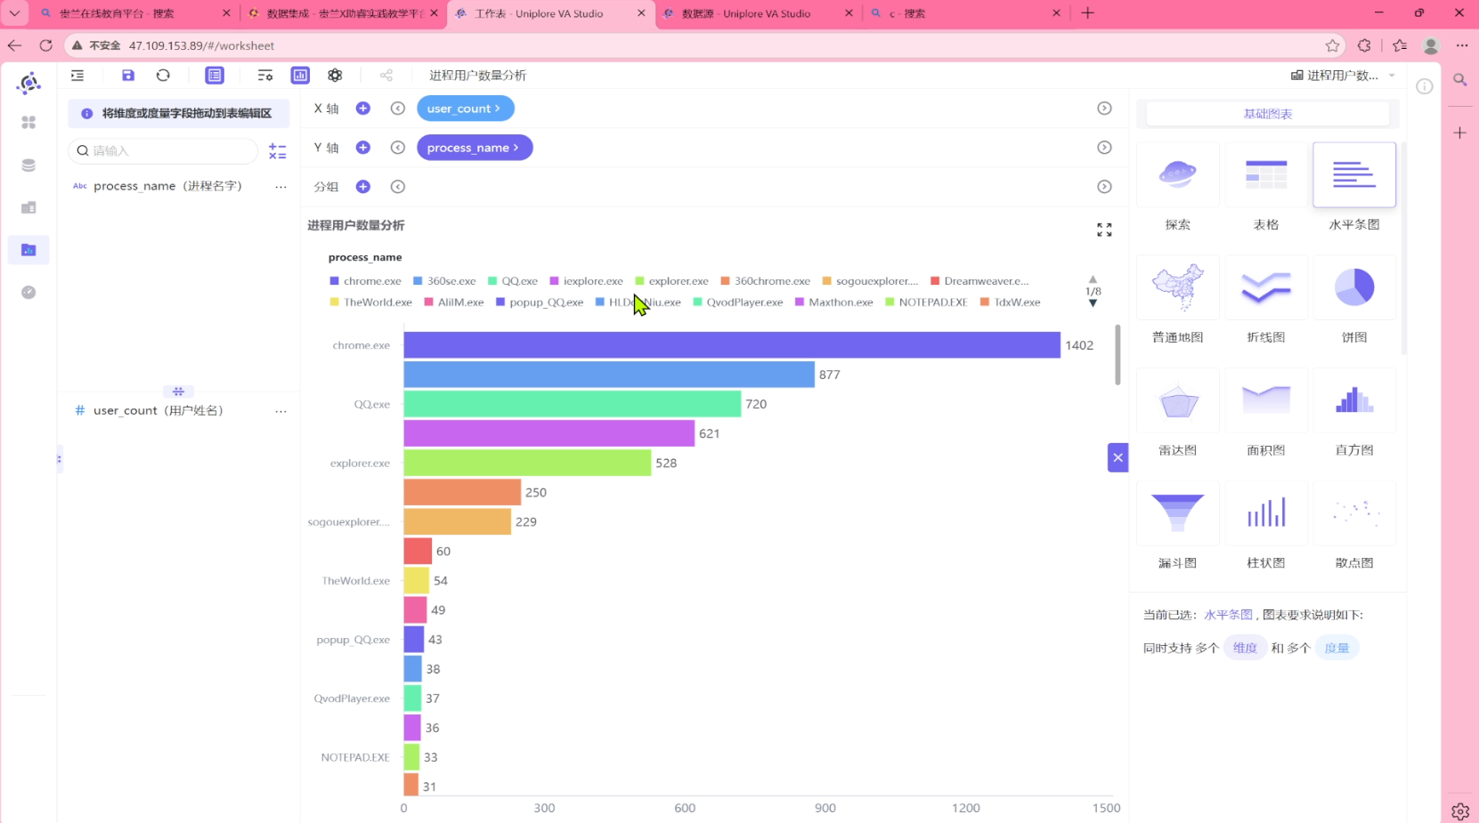Open the worksheet chart sidebar icon
The height and width of the screenshot is (823, 1479).
28,250
